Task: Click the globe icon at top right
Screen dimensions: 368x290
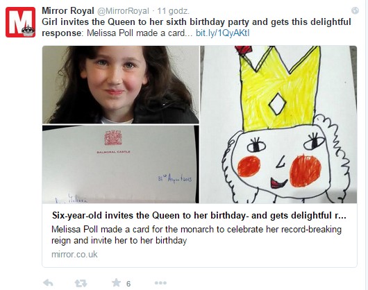Action: tap(355, 10)
